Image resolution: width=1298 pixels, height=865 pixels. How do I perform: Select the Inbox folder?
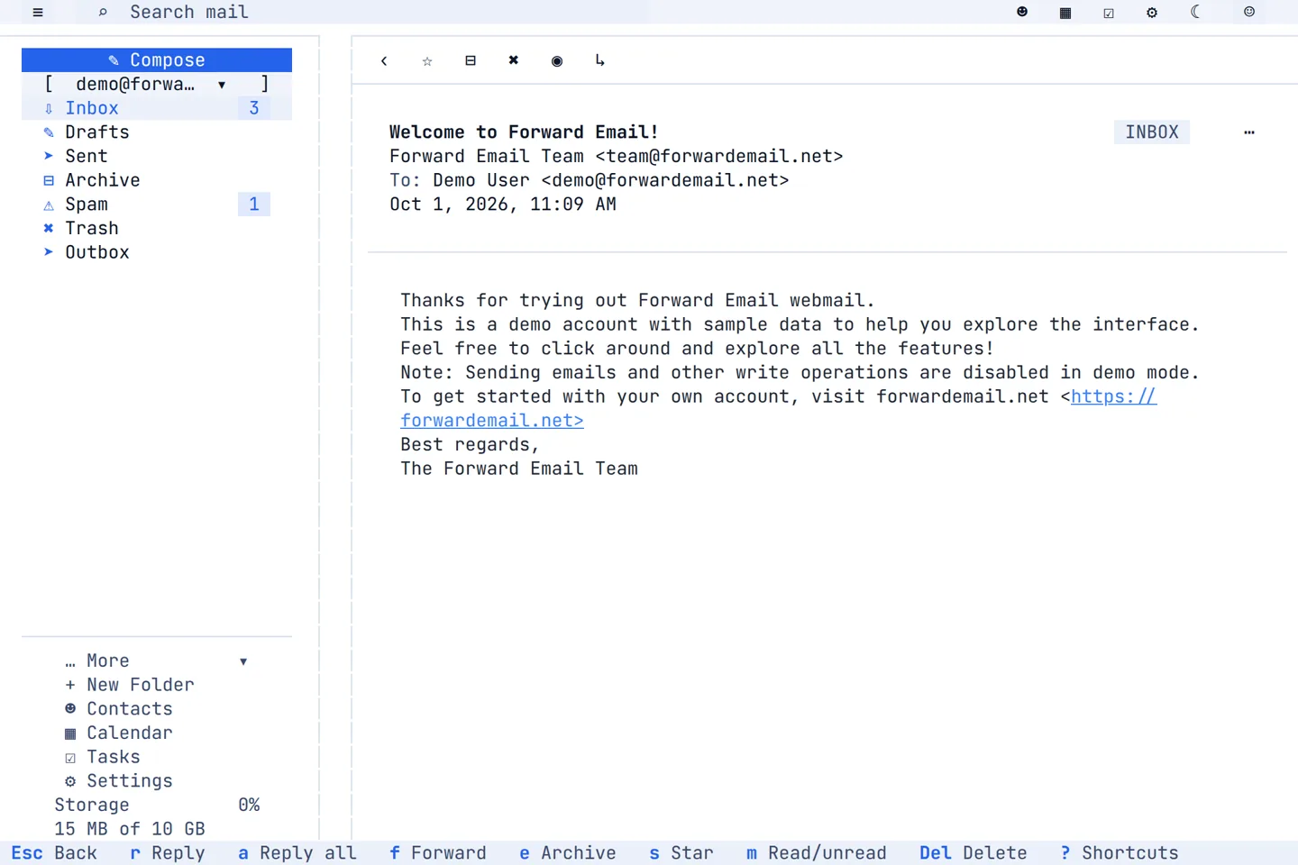pyautogui.click(x=157, y=108)
